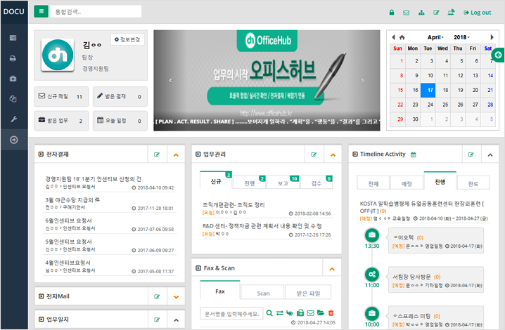Open 3월 야근수당 지급의 件 document
The width and height of the screenshot is (505, 330).
[72, 199]
